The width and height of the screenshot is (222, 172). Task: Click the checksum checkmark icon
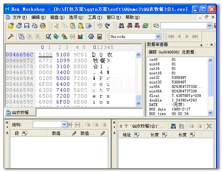pyautogui.click(x=48, y=36)
